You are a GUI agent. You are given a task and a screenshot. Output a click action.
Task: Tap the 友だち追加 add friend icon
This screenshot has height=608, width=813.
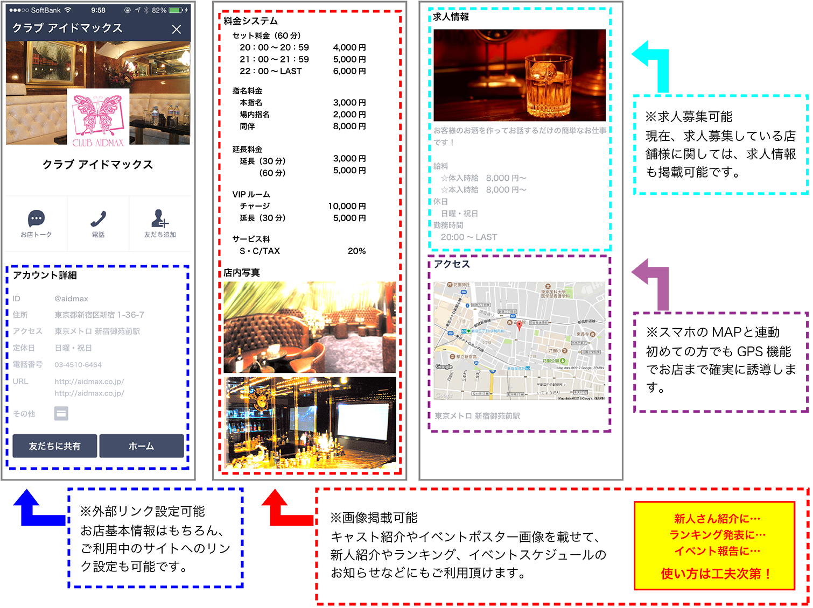[160, 218]
